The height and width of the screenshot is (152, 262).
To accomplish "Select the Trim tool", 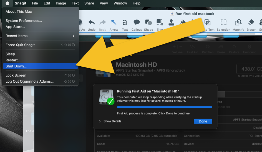I will [160, 25].
